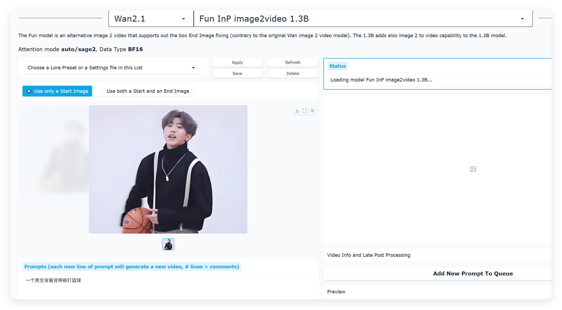
Task: Select the basketball boy thumbnail
Action: pyautogui.click(x=168, y=244)
